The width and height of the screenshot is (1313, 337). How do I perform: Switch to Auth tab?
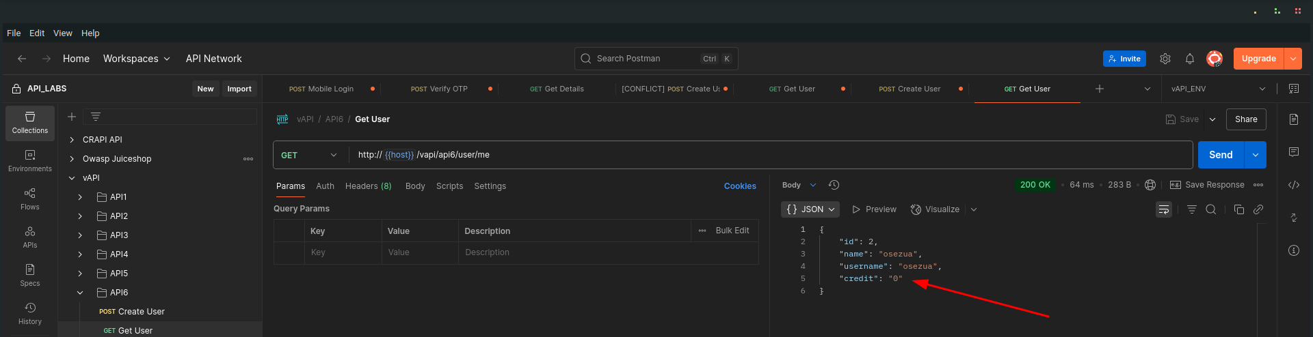click(325, 186)
